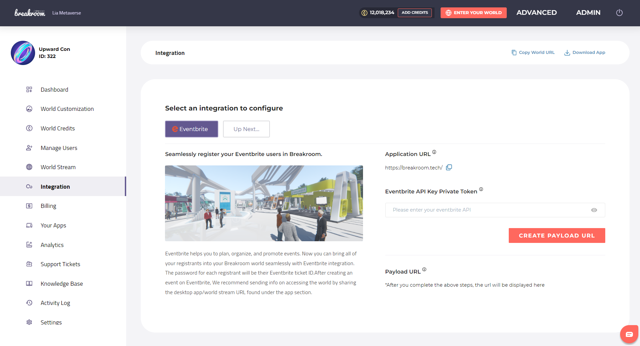Click the Payload URL info icon

tap(424, 270)
